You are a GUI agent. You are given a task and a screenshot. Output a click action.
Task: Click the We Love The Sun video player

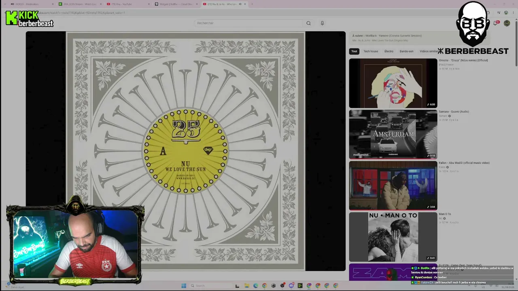pos(186,151)
